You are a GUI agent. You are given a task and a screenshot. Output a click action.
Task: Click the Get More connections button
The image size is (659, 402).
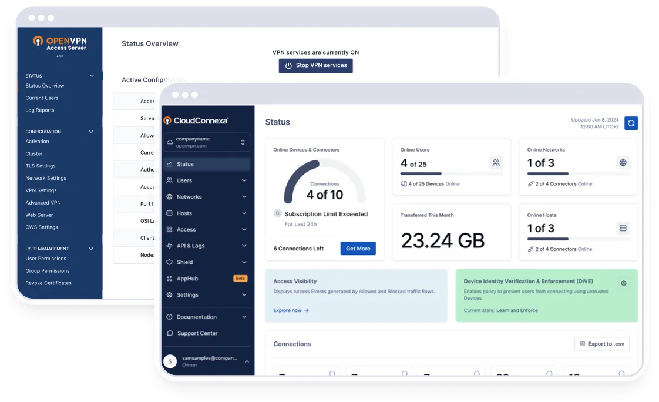[x=358, y=249]
